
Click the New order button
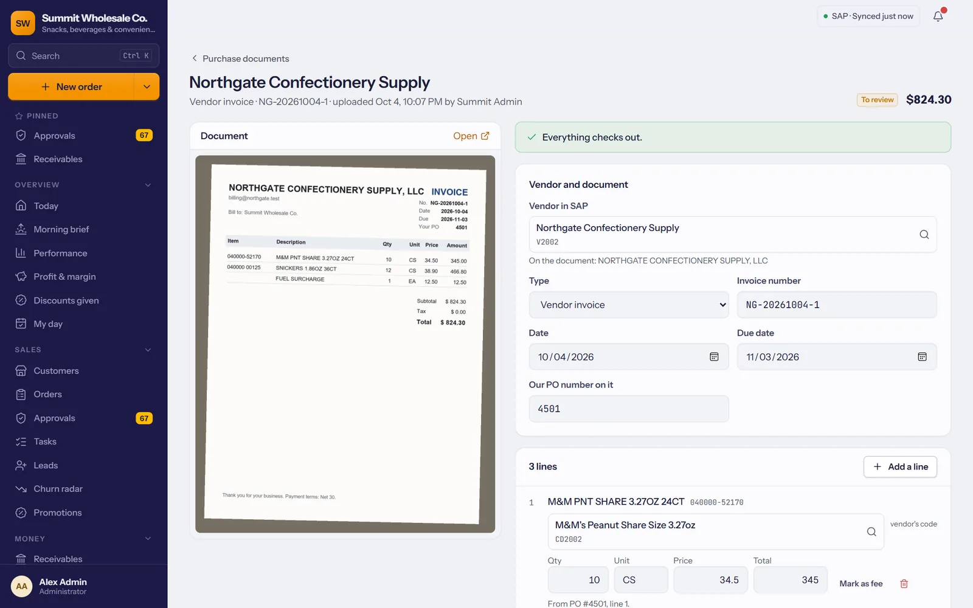[x=71, y=87]
